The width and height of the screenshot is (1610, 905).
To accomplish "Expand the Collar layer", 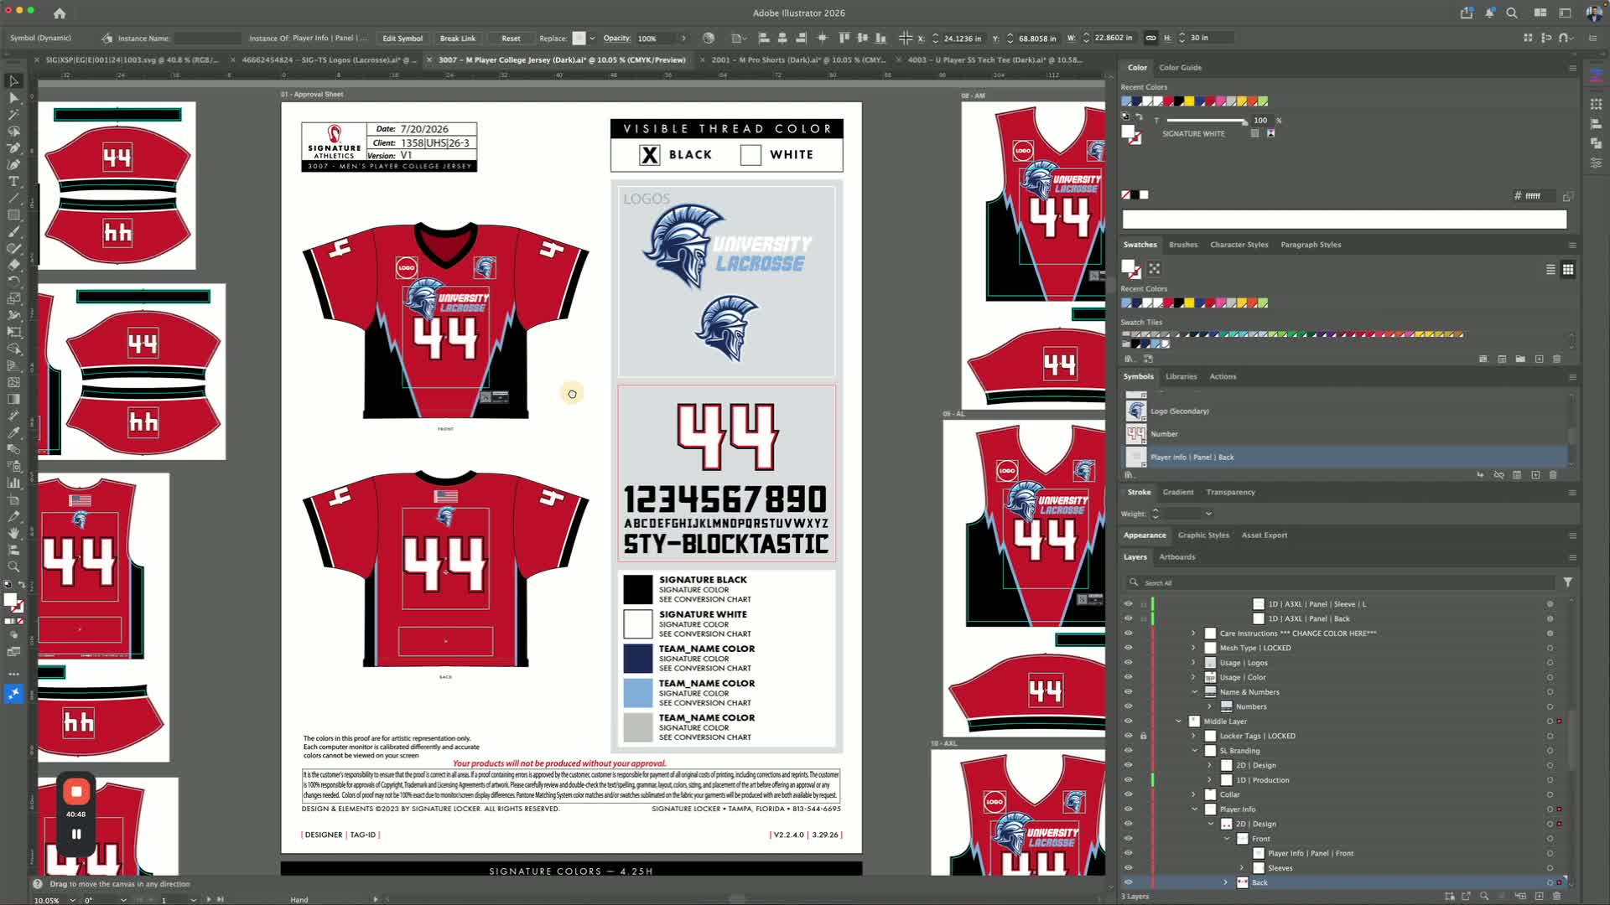I will [x=1194, y=794].
